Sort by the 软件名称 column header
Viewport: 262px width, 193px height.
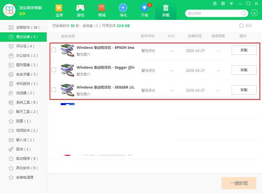[x=68, y=36]
